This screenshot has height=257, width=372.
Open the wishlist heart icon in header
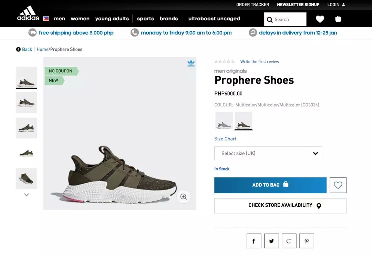(320, 19)
